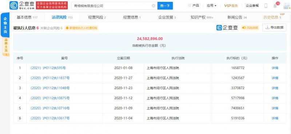This screenshot has height=134, width=291.
Task: Open the 关联企业风险 sub-tab
Action: (x=51, y=28)
